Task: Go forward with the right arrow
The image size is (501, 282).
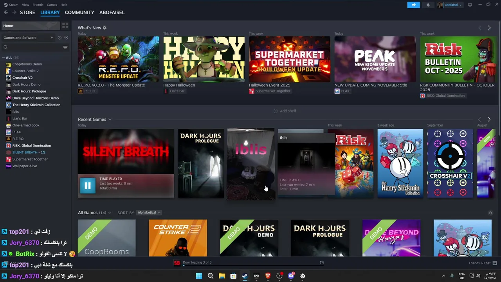Action: tap(14, 13)
